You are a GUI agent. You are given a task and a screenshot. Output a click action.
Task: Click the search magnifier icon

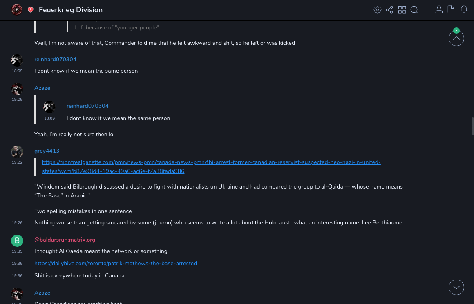(x=414, y=10)
